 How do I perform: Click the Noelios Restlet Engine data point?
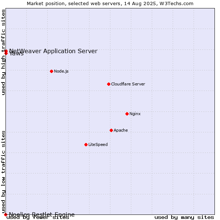[x=5, y=214]
